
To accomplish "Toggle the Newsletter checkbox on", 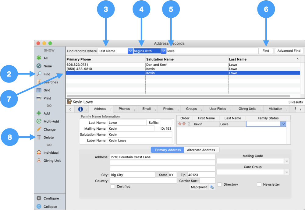I will [x=259, y=184].
